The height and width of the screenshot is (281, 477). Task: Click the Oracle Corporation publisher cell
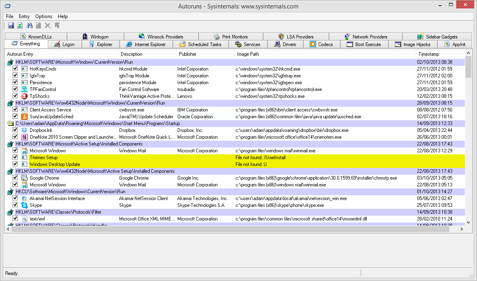coord(195,117)
